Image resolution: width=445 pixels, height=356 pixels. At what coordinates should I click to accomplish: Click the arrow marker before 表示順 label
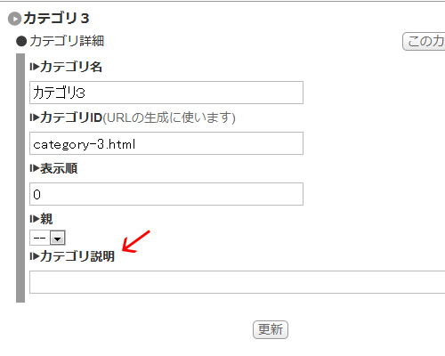tap(35, 168)
